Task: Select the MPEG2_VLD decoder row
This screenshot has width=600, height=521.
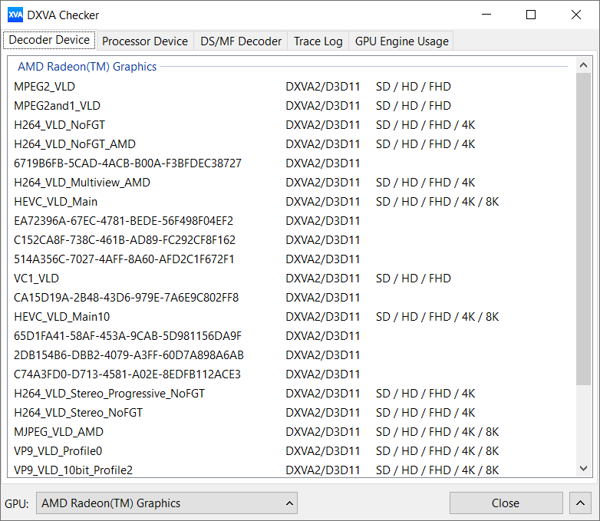Action: tap(292, 87)
